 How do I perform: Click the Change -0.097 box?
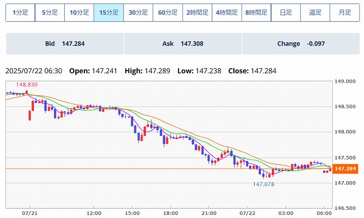pyautogui.click(x=301, y=43)
